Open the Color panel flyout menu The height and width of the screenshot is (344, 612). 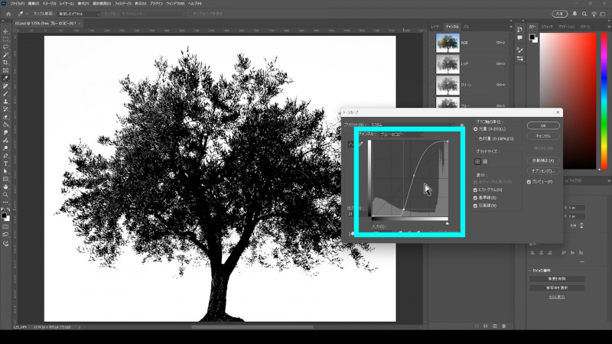click(608, 27)
